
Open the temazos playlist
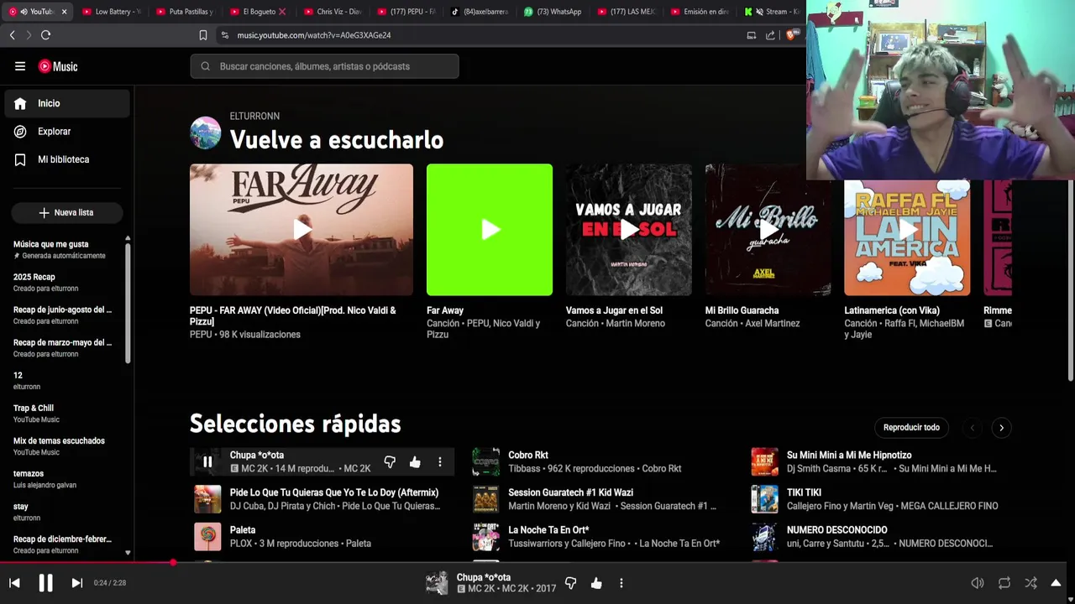[64, 478]
